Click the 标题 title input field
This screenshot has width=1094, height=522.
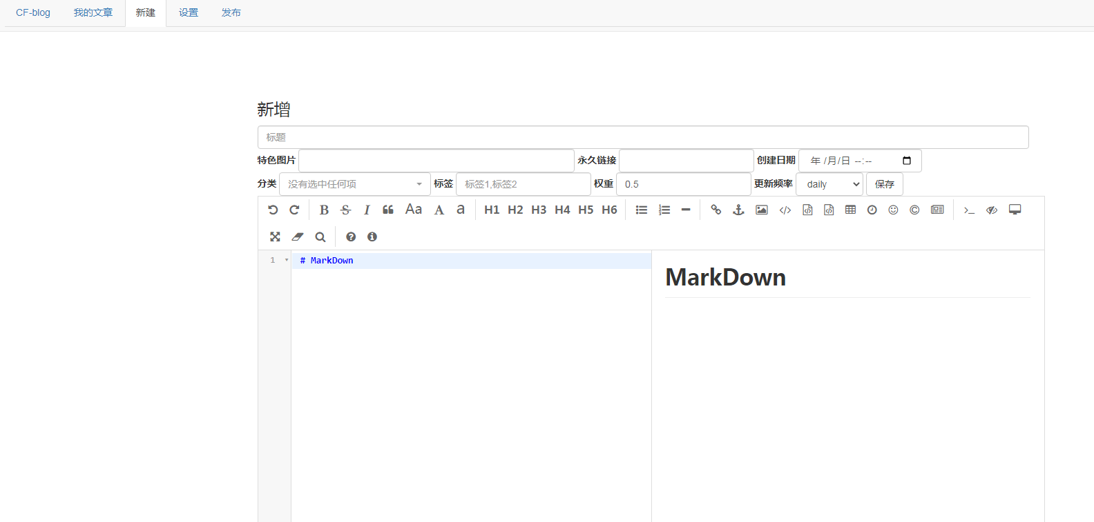642,137
